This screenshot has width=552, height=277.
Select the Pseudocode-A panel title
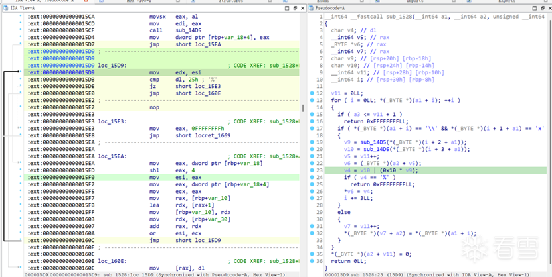(x=331, y=8)
